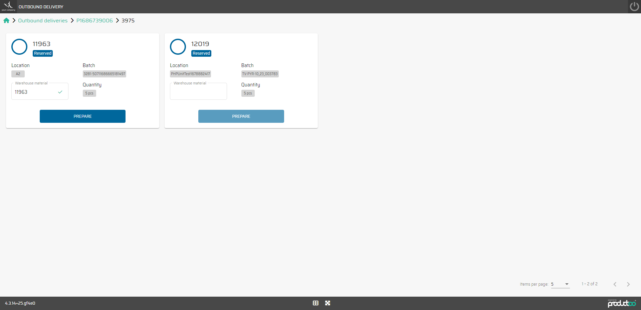Click the empty Warehouse material field
641x310 pixels.
point(198,92)
